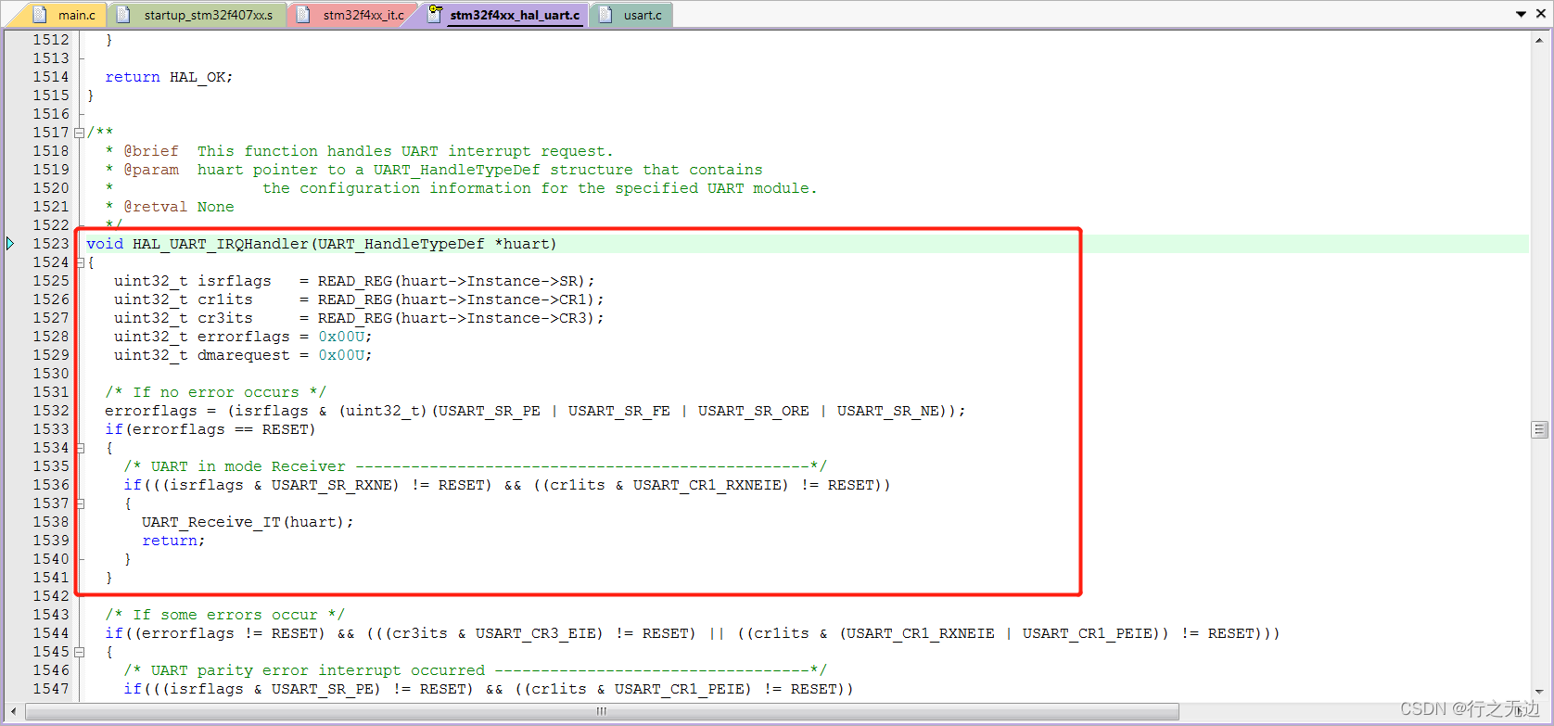Click line number 1538 in the gutter
This screenshot has width=1554, height=726.
point(51,522)
